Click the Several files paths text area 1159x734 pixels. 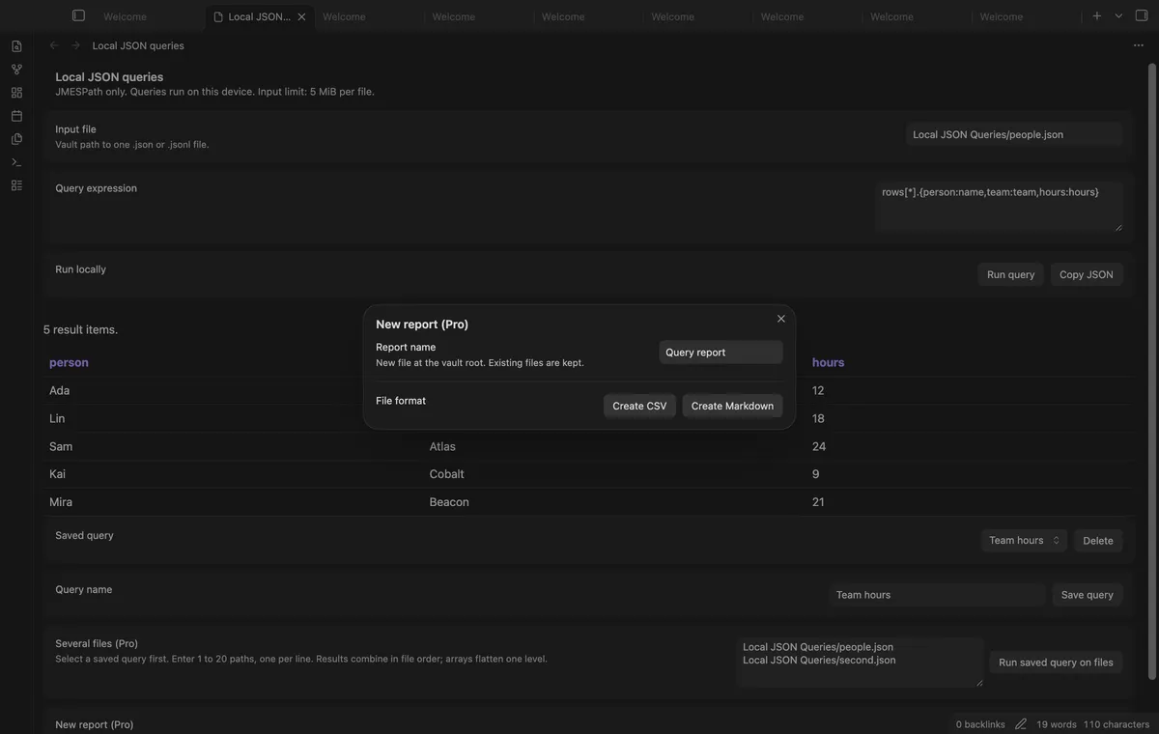pos(860,662)
